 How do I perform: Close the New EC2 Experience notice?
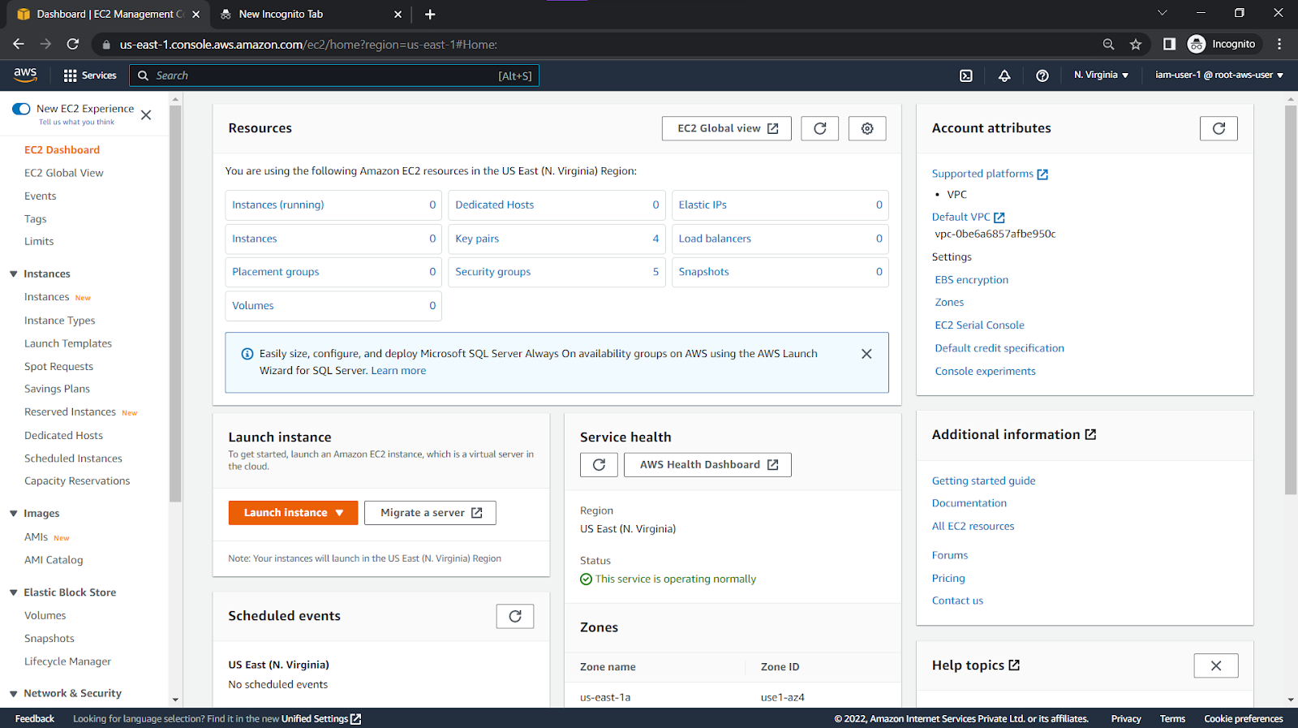point(146,115)
